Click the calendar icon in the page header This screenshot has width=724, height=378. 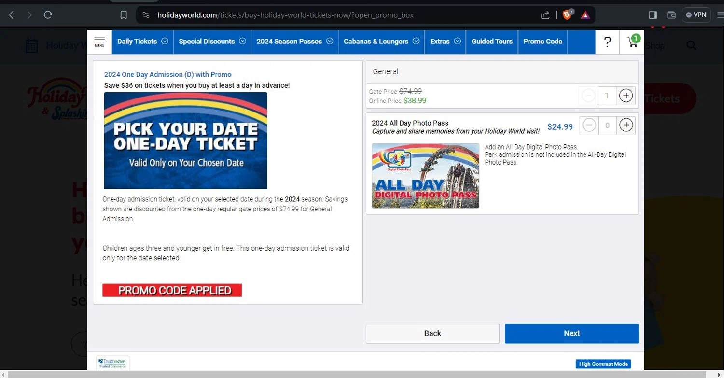coord(32,46)
